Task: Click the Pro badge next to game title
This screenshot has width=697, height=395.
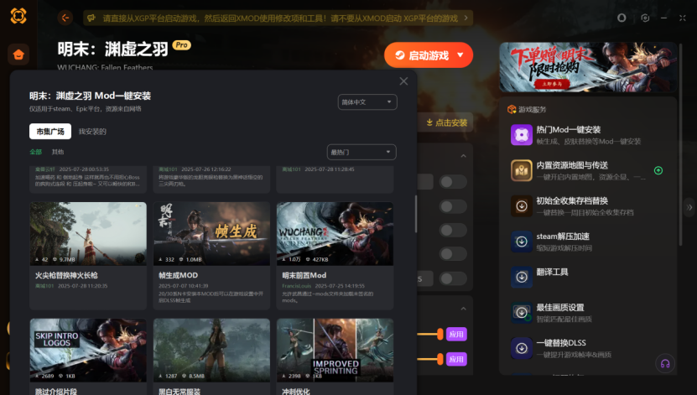Action: click(x=181, y=45)
